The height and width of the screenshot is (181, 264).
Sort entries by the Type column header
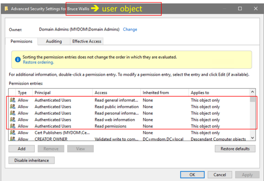pos(24,92)
